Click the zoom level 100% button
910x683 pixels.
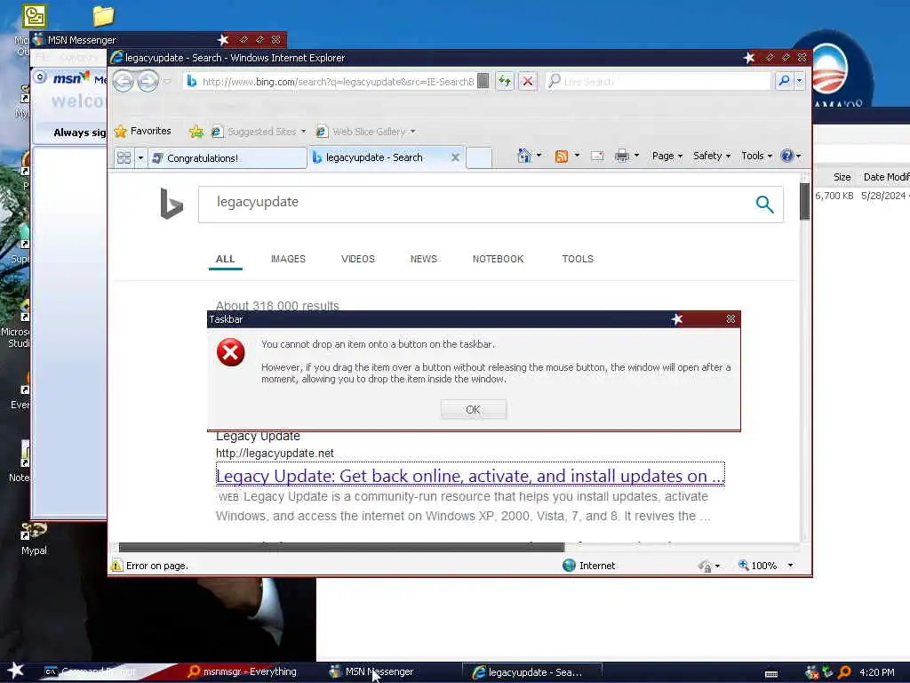coord(757,565)
